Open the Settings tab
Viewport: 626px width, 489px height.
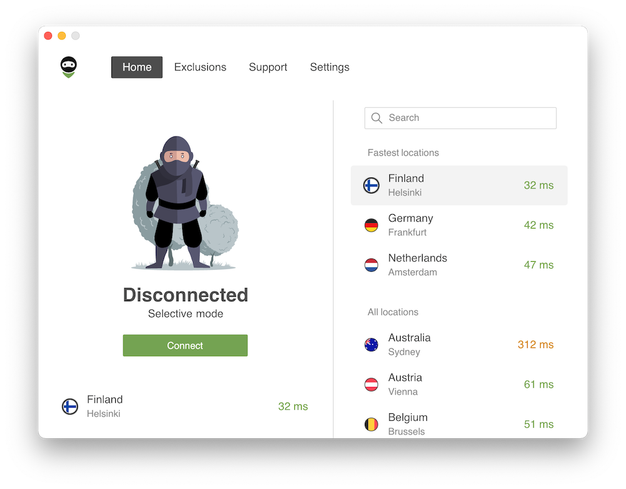click(x=329, y=67)
